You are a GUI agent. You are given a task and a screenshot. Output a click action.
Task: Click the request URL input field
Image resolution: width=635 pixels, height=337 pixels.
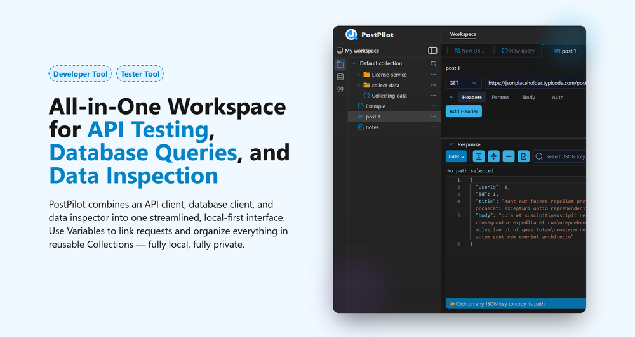535,83
